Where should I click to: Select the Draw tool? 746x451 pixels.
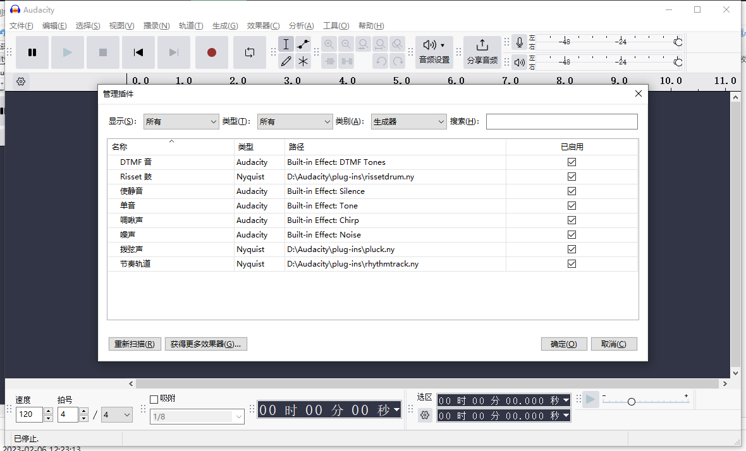(x=286, y=61)
